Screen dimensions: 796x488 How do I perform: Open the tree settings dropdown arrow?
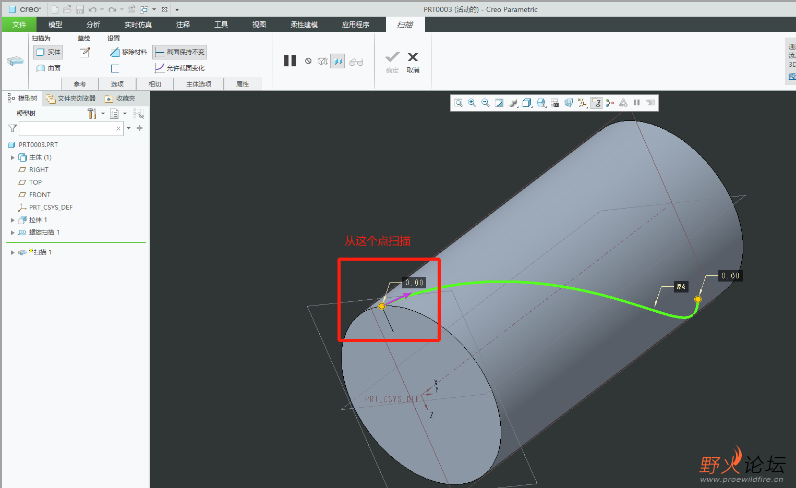point(103,114)
